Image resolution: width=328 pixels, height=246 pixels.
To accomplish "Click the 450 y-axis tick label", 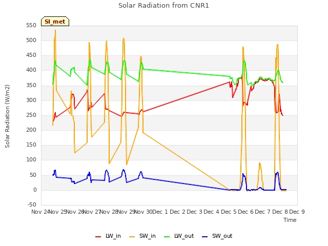I will click(31, 55).
